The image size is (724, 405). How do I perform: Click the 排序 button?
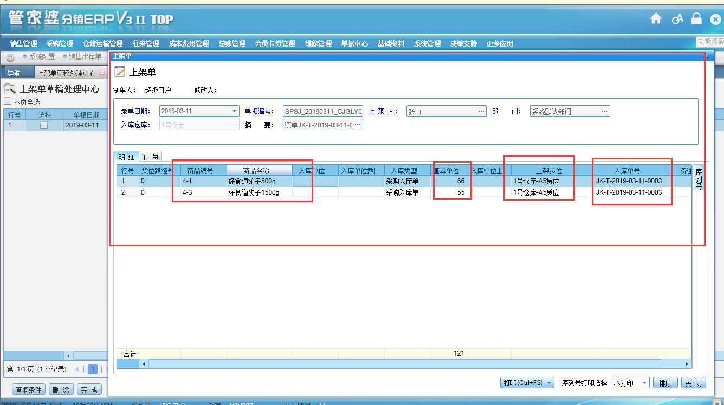(665, 383)
